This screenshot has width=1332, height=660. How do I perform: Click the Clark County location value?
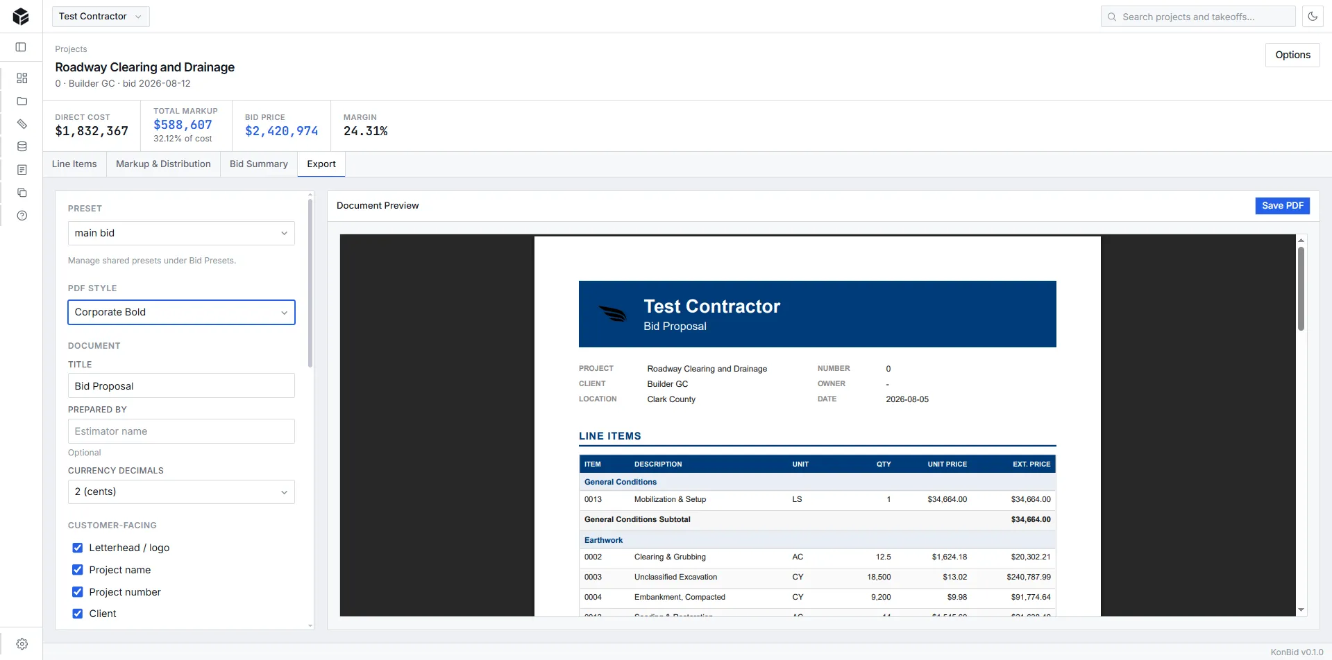671,399
